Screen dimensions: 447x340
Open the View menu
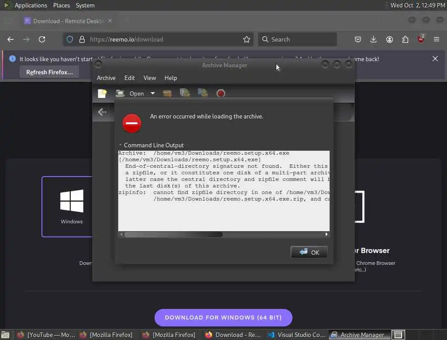(x=150, y=78)
